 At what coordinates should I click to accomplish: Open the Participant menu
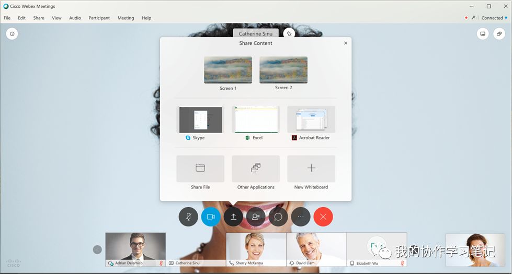pos(99,18)
